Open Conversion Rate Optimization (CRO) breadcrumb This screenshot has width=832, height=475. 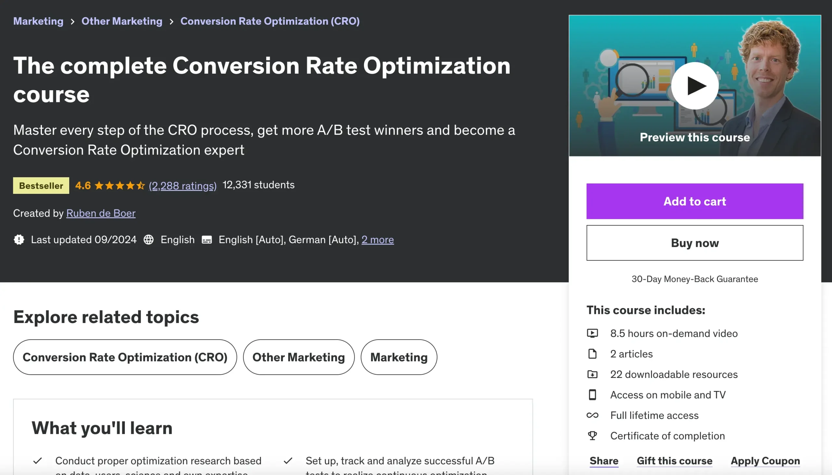(270, 21)
